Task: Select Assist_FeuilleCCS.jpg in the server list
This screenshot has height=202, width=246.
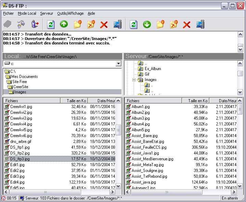Action: pos(149,147)
